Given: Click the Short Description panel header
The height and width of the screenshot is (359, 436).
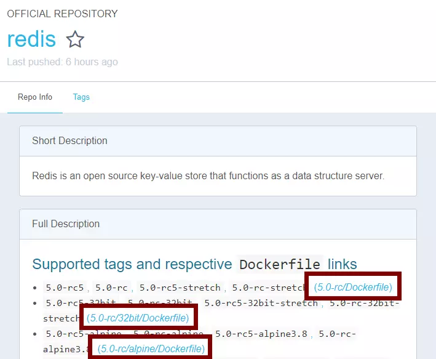Looking at the screenshot, I should click(69, 141).
